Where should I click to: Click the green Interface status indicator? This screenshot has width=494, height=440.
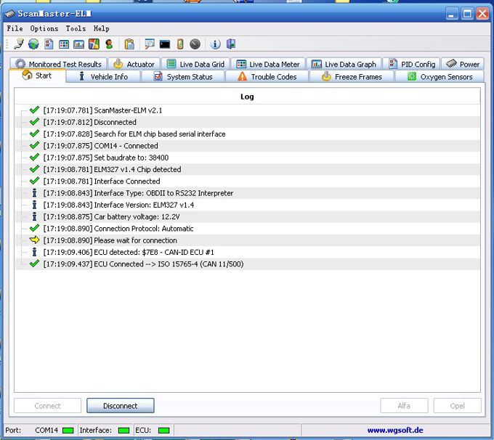tap(123, 431)
